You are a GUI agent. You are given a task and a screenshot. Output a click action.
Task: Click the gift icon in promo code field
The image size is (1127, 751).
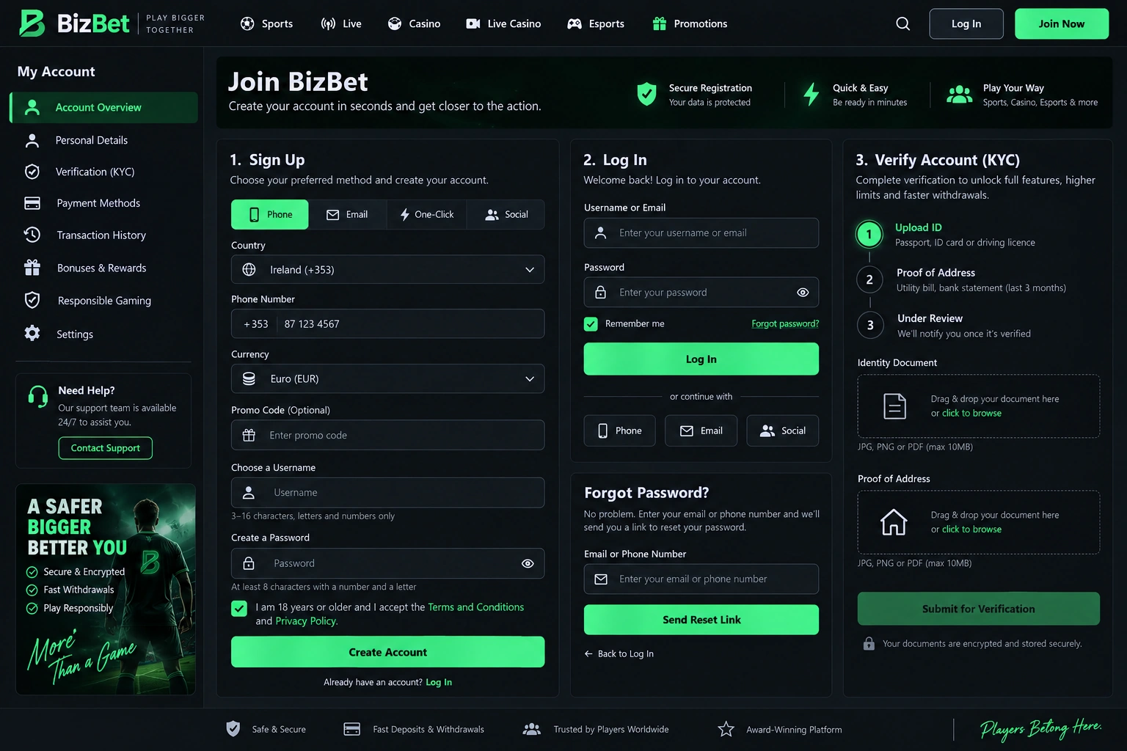[x=249, y=436]
